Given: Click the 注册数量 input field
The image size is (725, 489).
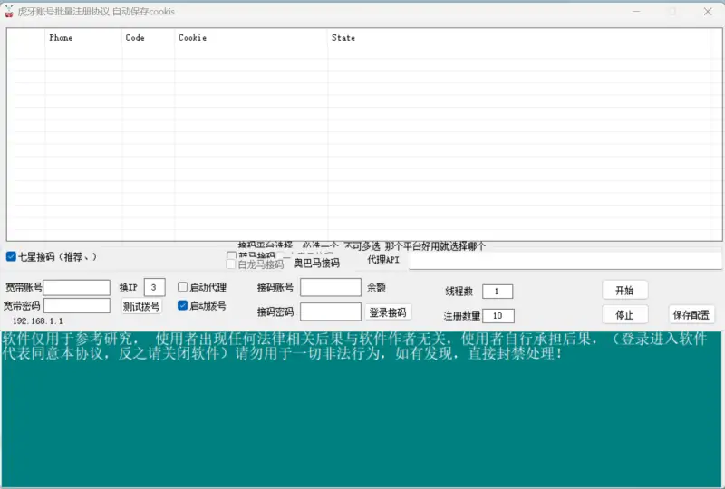Looking at the screenshot, I should 498,316.
